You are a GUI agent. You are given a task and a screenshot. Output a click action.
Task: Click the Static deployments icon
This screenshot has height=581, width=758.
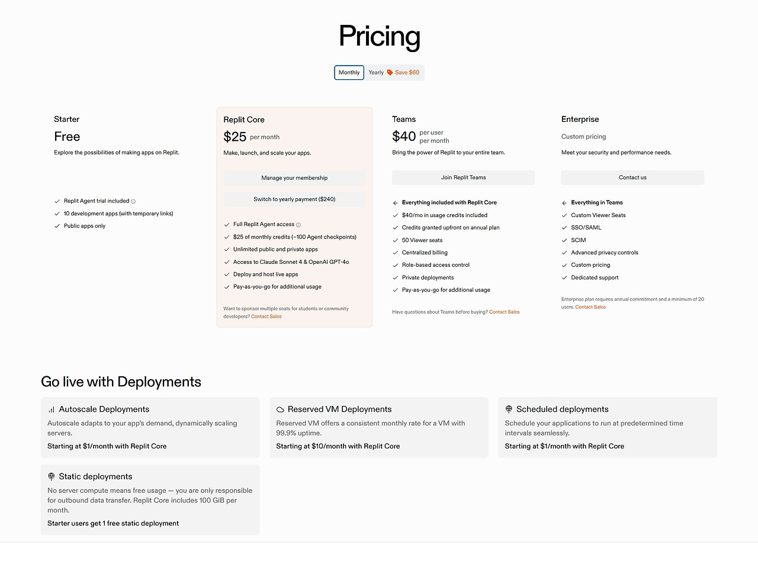click(x=52, y=476)
